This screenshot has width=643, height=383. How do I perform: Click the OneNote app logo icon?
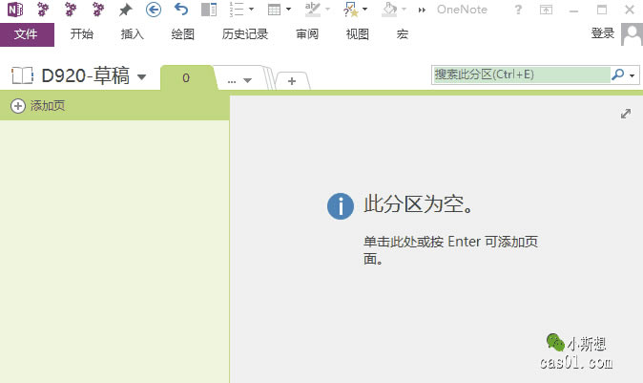(15, 9)
